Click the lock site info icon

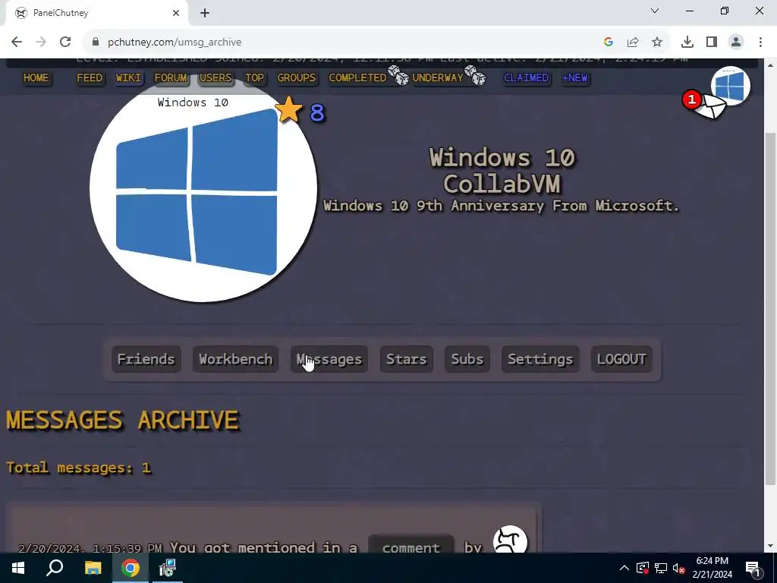(x=96, y=43)
